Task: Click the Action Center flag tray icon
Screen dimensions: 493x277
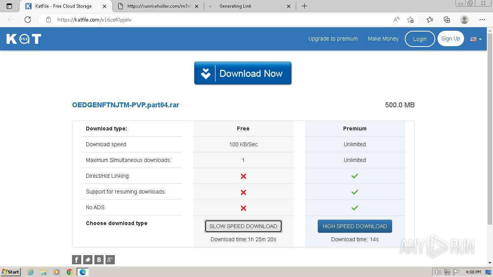Action: click(457, 272)
